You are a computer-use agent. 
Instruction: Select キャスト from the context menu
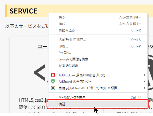point(98,53)
